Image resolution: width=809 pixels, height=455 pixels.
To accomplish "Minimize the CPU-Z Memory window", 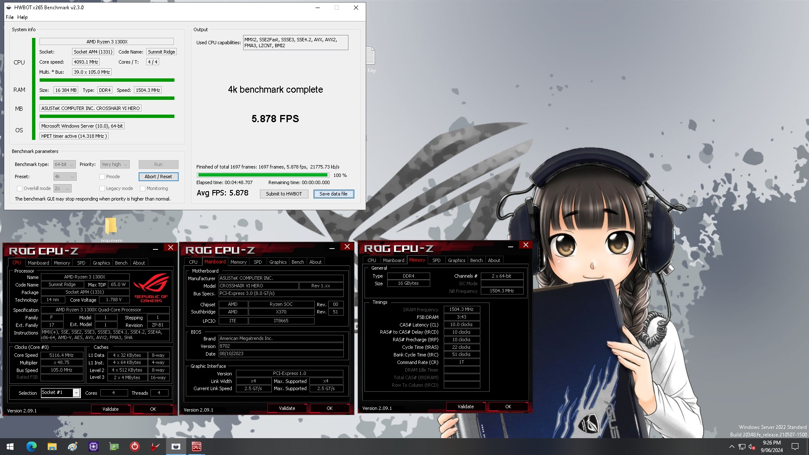I will pyautogui.click(x=511, y=246).
